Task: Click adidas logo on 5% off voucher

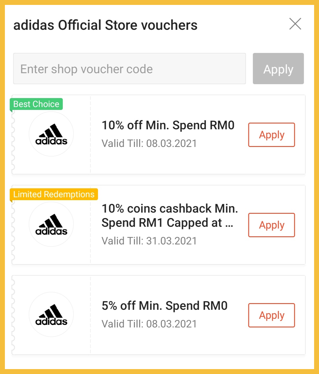Action: [x=51, y=315]
